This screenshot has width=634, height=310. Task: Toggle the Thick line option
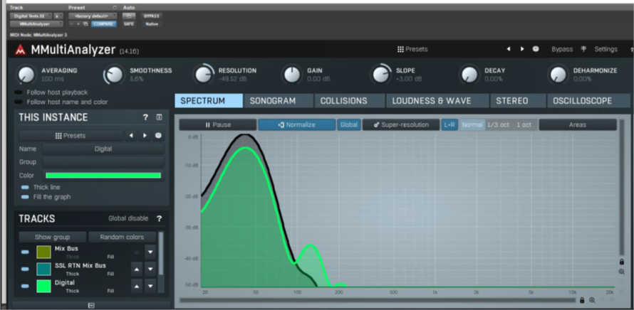(x=26, y=187)
